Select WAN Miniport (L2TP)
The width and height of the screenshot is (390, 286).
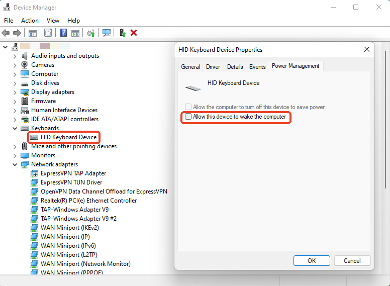pyautogui.click(x=69, y=255)
